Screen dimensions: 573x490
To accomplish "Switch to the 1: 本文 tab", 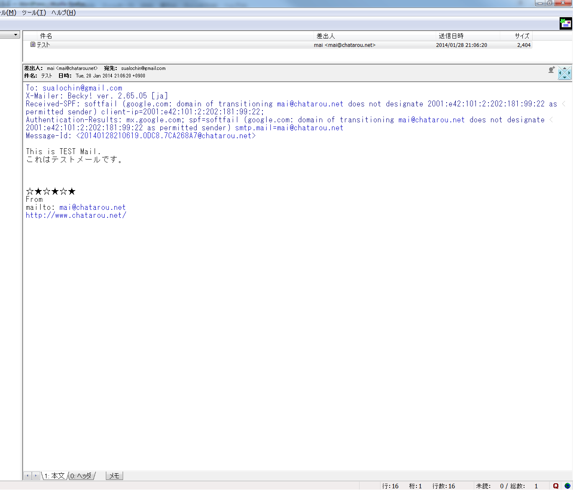I will click(55, 476).
